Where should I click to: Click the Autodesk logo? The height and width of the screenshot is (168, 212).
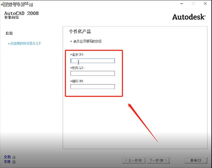[189, 17]
